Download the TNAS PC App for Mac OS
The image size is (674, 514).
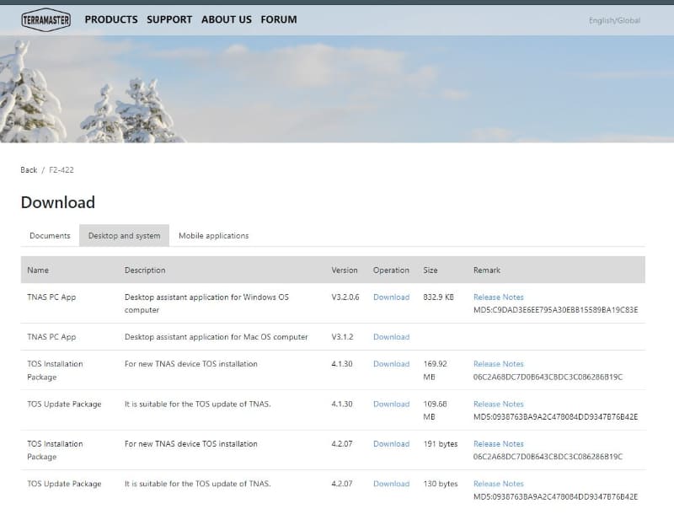click(391, 336)
